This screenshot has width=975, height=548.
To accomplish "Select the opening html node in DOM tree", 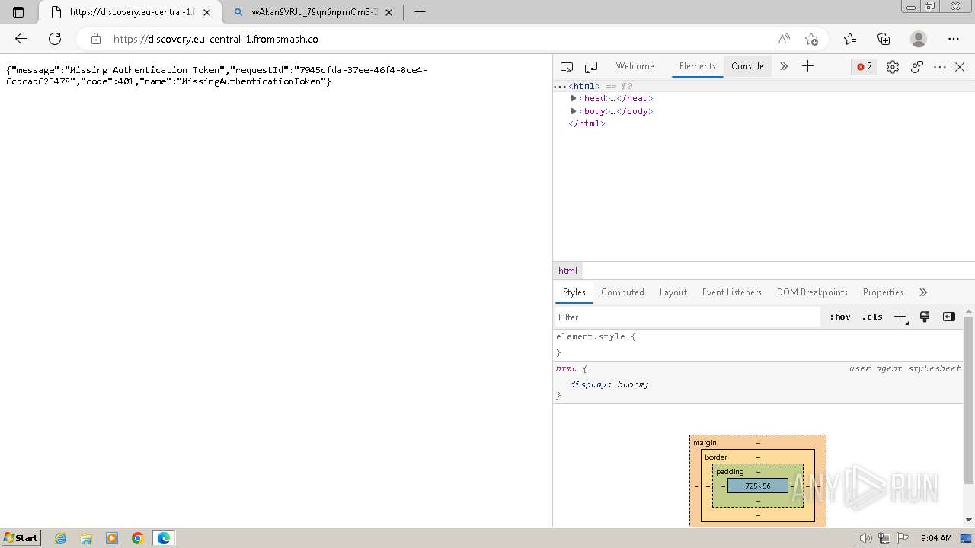I will 584,86.
